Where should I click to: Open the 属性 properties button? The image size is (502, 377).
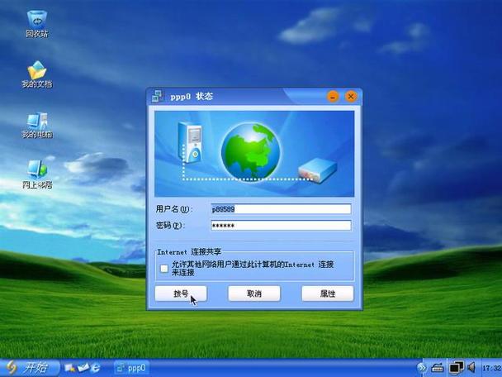point(327,293)
